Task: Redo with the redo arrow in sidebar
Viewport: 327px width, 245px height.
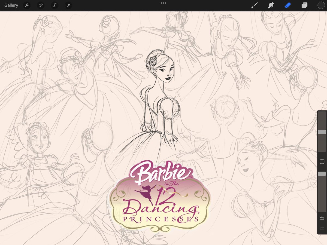Action: [322, 228]
